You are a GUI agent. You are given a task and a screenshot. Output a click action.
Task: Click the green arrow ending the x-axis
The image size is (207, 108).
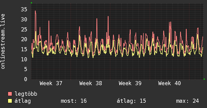204,79
